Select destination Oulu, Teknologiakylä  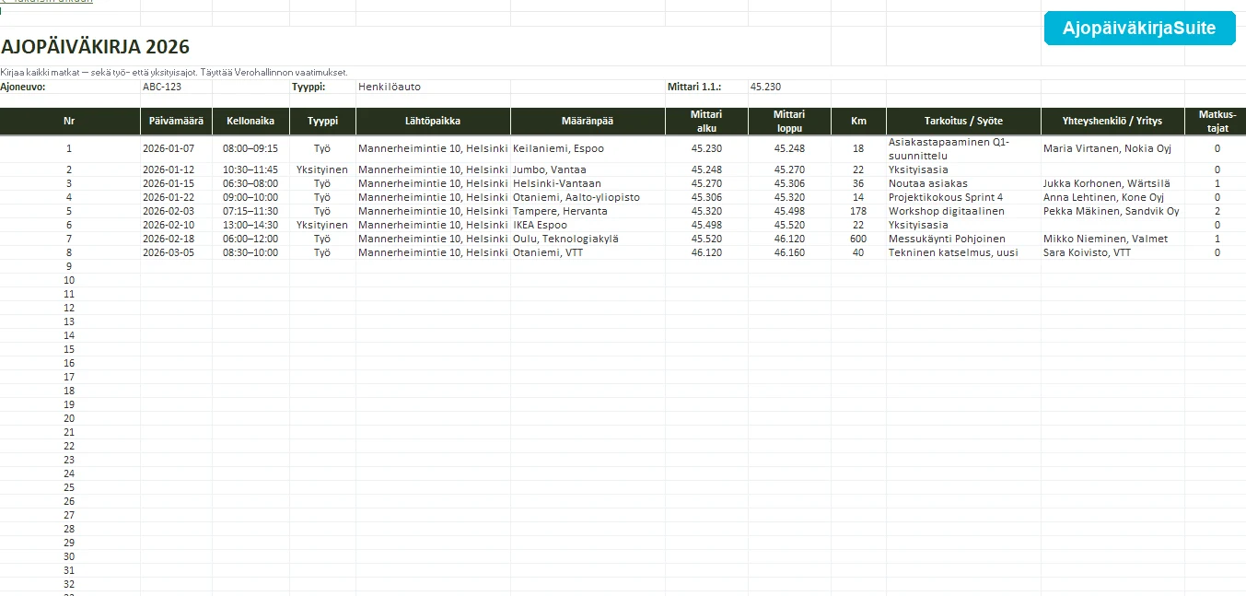tap(588, 239)
